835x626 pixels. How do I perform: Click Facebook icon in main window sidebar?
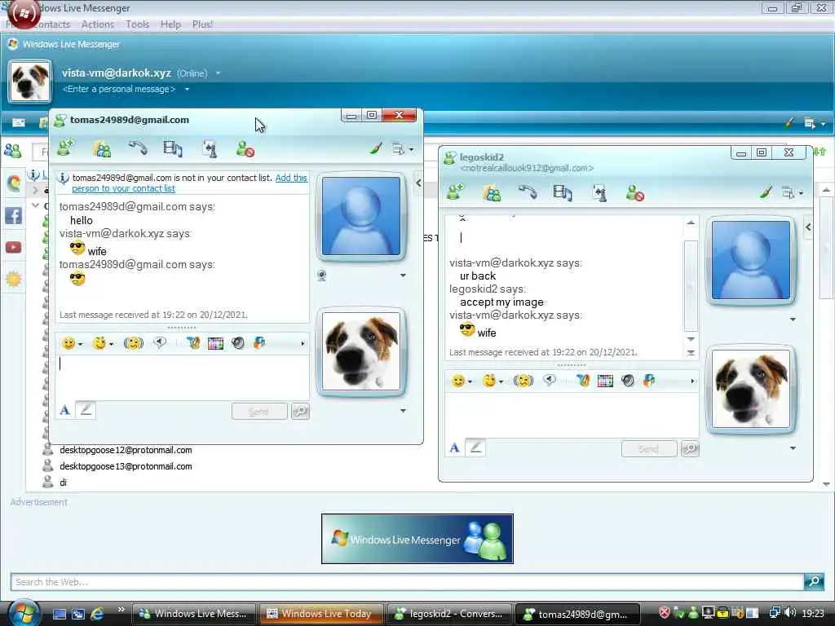(13, 215)
